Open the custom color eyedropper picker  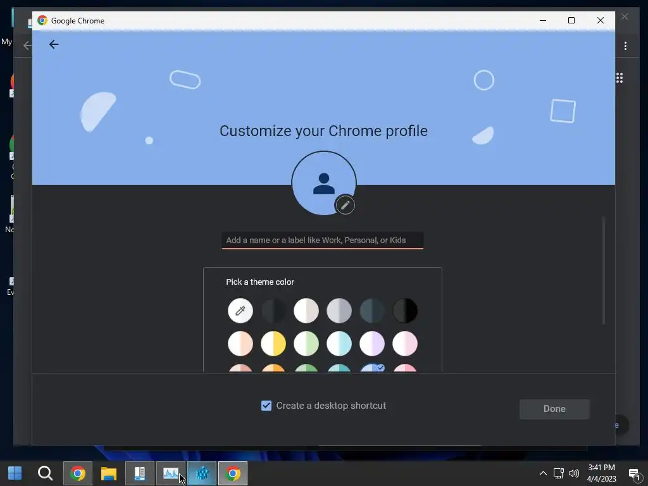click(x=240, y=310)
